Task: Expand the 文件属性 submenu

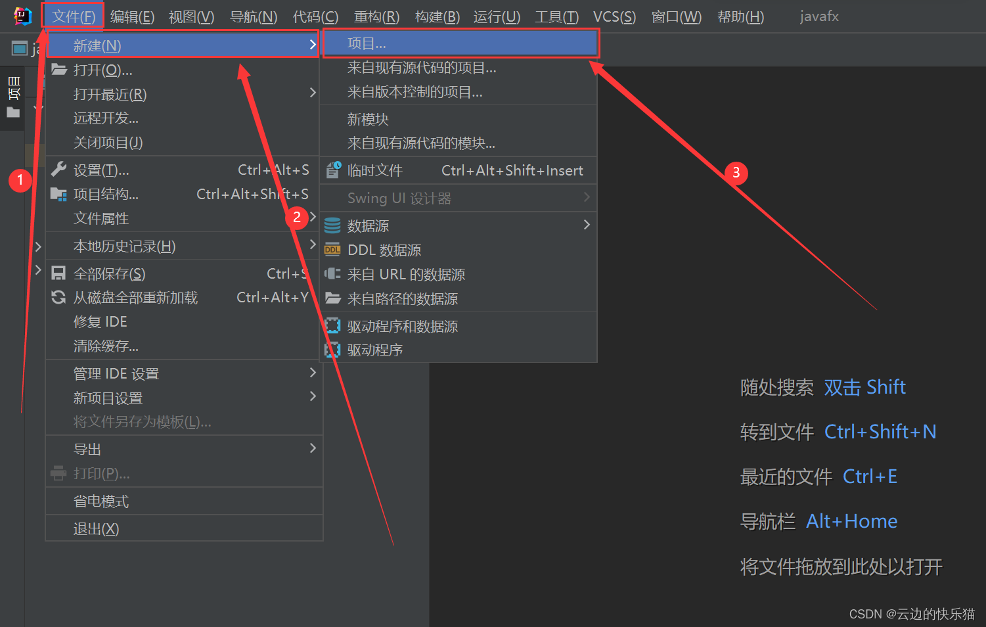Action: [x=313, y=217]
